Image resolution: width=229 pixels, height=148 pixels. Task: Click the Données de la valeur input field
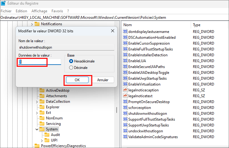(40, 62)
